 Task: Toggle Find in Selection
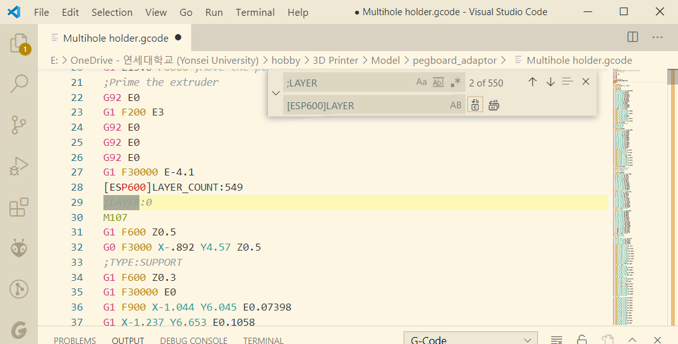[567, 81]
